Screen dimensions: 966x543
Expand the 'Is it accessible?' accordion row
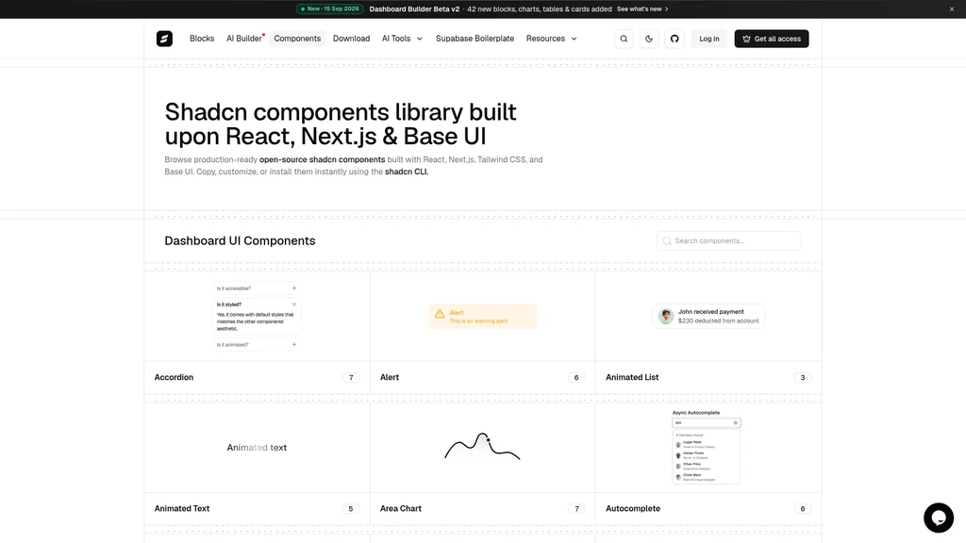click(256, 288)
